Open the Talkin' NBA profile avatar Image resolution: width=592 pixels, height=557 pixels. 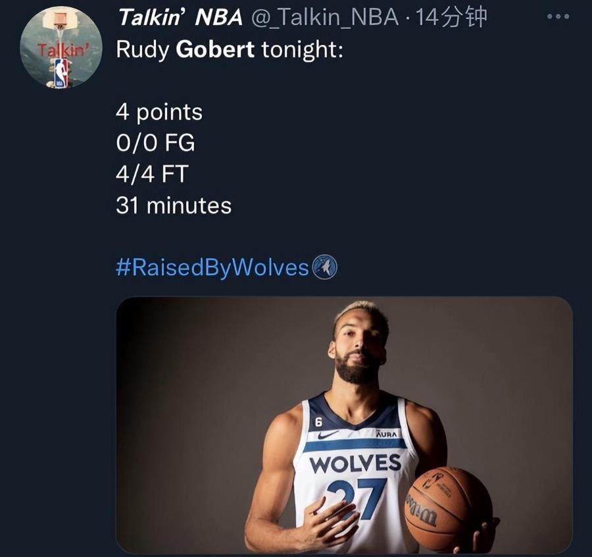(x=61, y=48)
